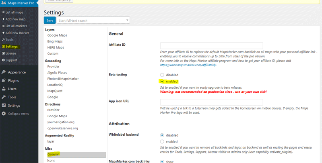
Task: Click the Maps Marker Pro logo icon
Action: [x=4, y=3]
